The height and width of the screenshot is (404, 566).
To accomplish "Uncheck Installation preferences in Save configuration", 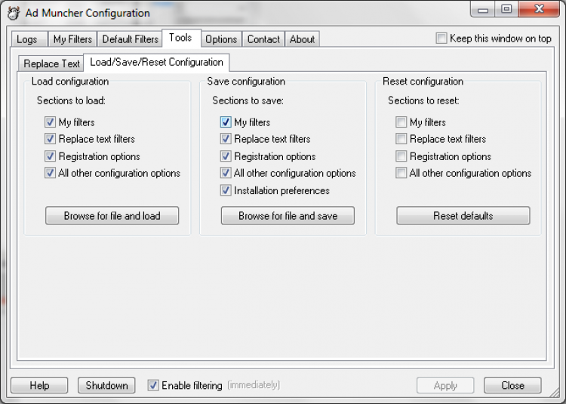I will click(x=226, y=191).
